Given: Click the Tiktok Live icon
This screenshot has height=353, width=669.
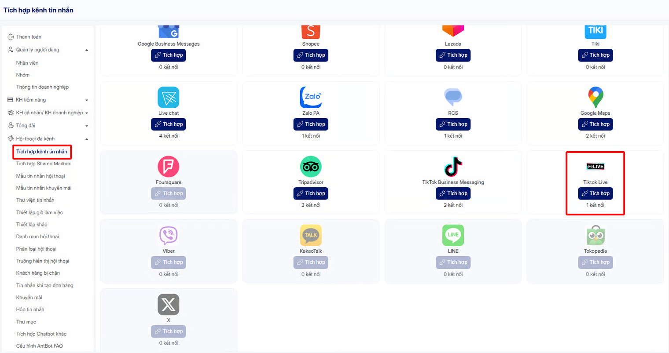Looking at the screenshot, I should (595, 167).
